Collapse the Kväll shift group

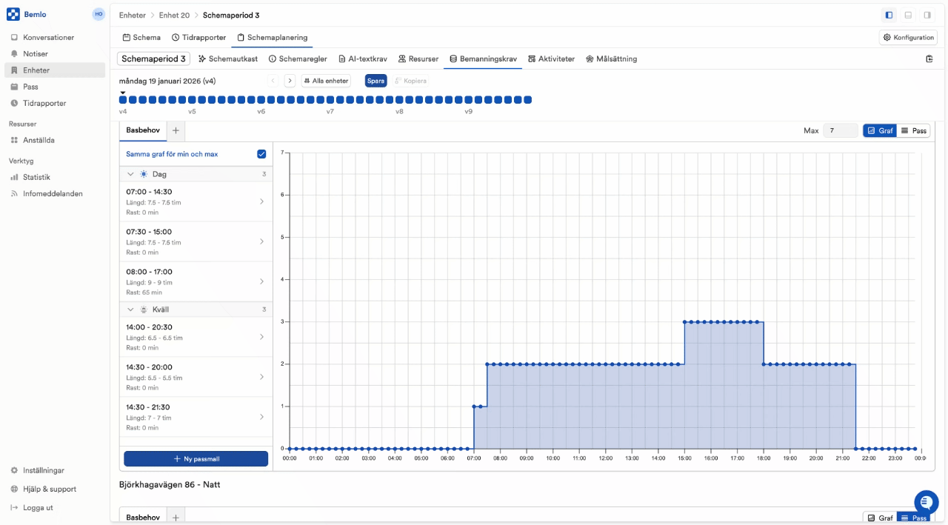click(x=131, y=310)
